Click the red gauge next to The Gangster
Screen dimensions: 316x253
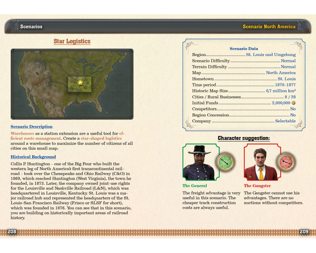tap(286, 162)
